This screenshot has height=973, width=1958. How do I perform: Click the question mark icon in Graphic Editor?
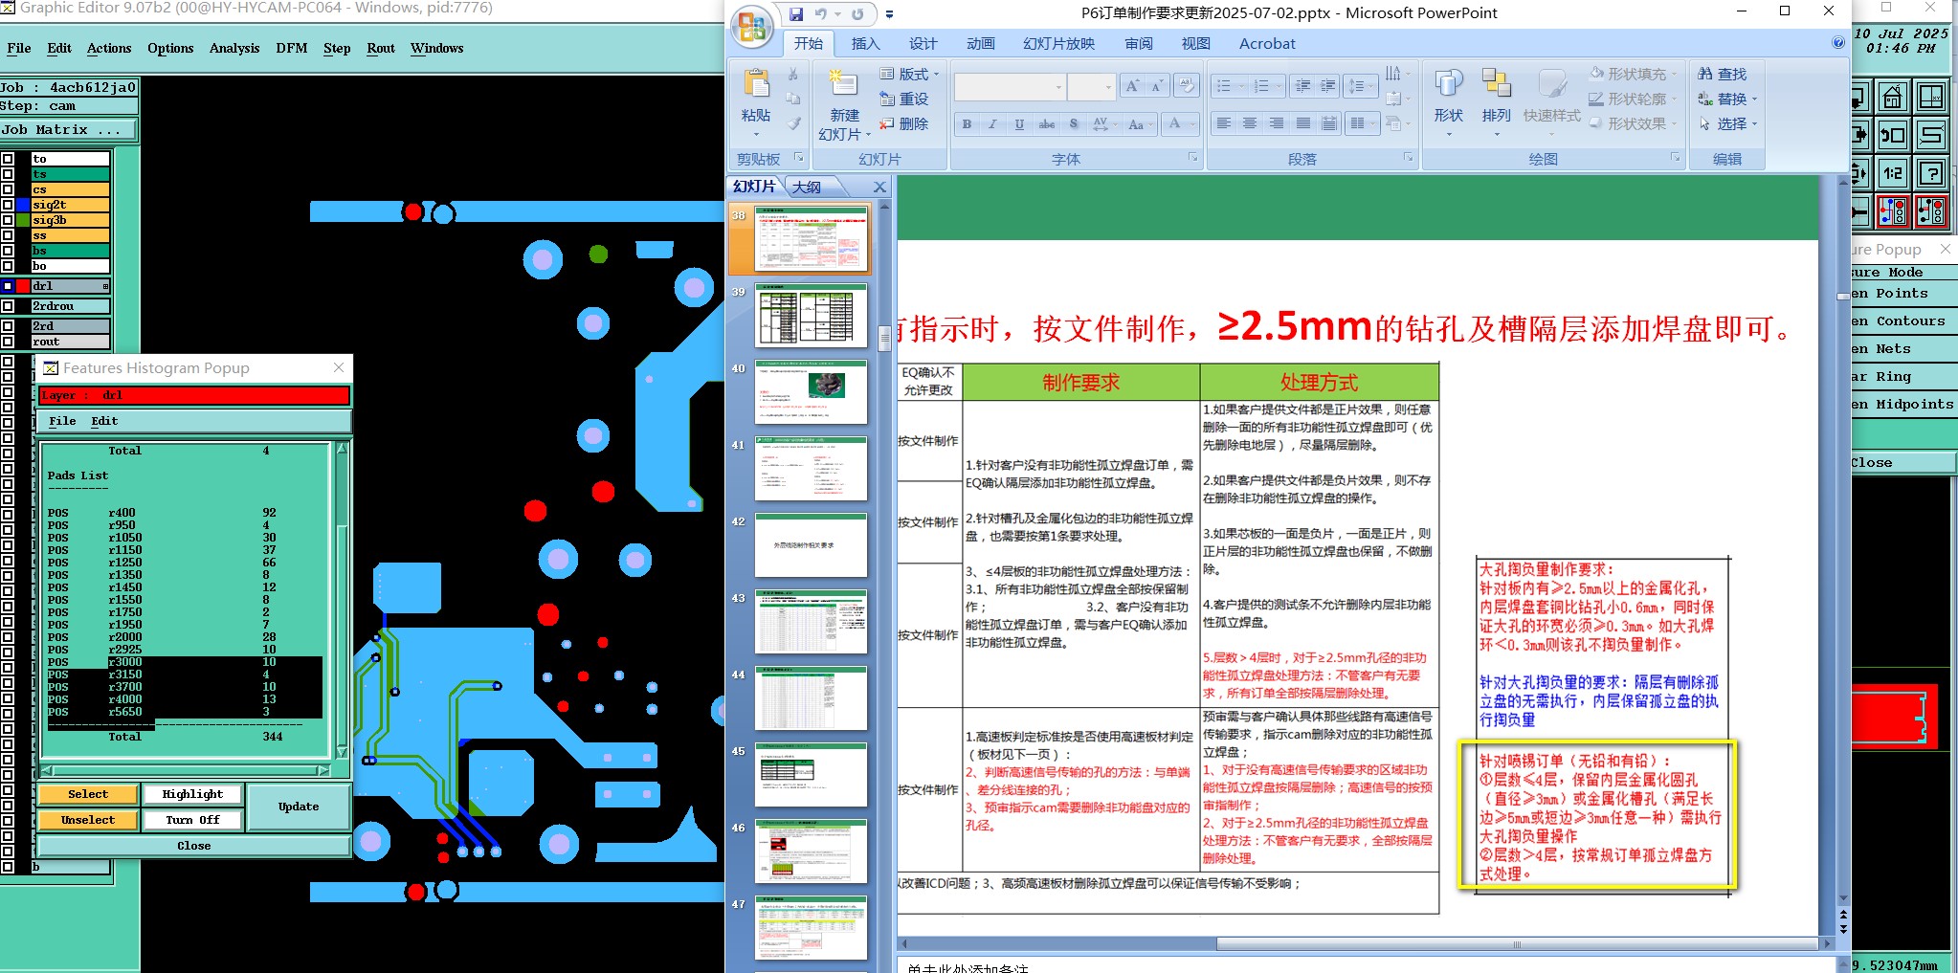pos(1931,173)
